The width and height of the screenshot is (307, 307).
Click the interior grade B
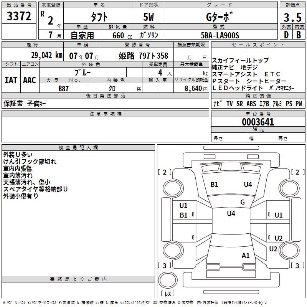[x=299, y=35]
